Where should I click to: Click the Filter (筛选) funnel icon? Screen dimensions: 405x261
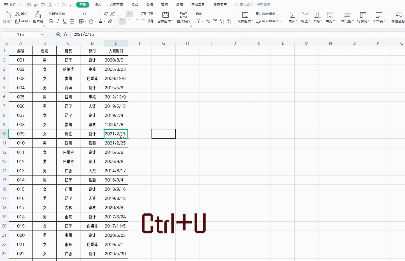click(x=305, y=15)
